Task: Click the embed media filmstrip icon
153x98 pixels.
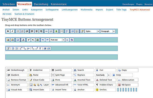Action: tap(37, 40)
